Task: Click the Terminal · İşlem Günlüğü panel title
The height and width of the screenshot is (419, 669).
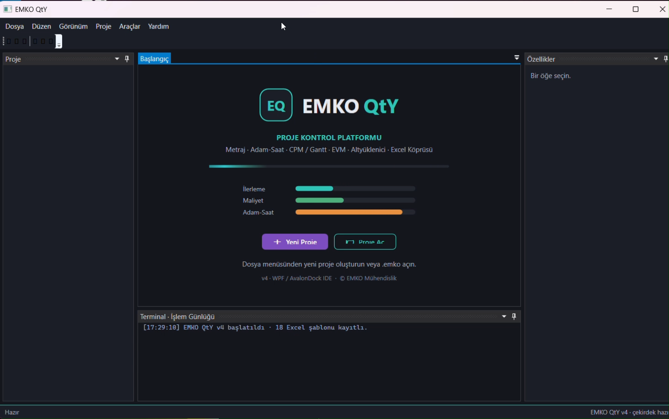Action: point(177,316)
